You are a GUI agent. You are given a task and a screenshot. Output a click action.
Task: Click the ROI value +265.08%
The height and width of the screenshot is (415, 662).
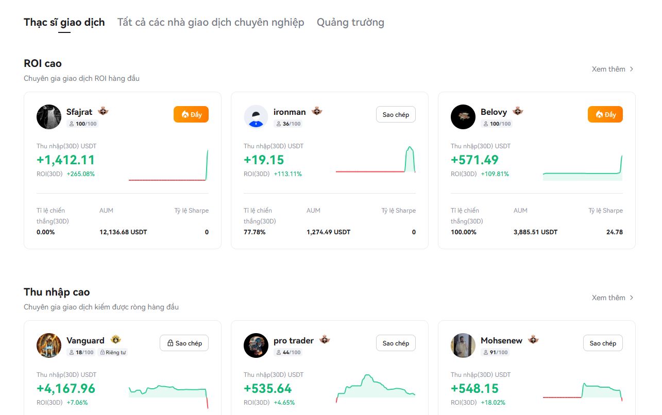point(80,174)
